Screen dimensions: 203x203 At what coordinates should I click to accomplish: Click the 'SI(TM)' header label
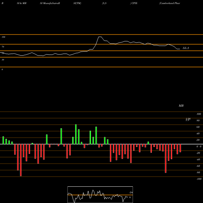coord(77,3)
